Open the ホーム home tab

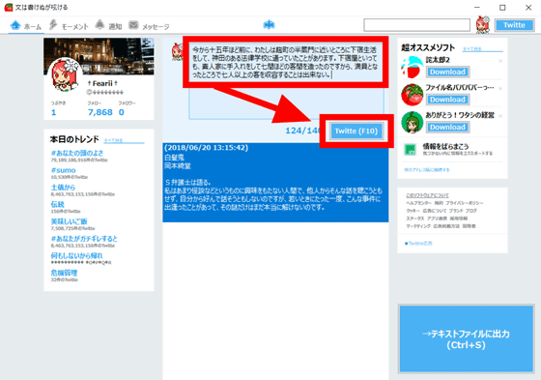point(26,26)
